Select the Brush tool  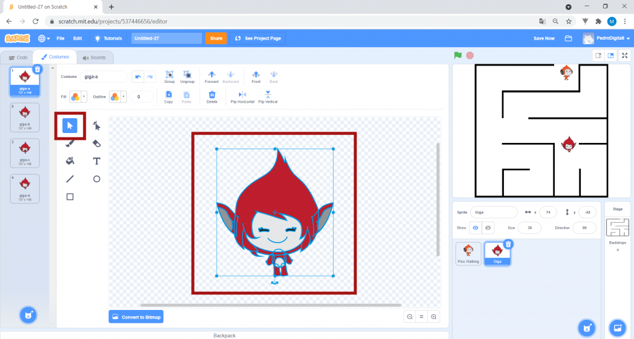(x=70, y=144)
